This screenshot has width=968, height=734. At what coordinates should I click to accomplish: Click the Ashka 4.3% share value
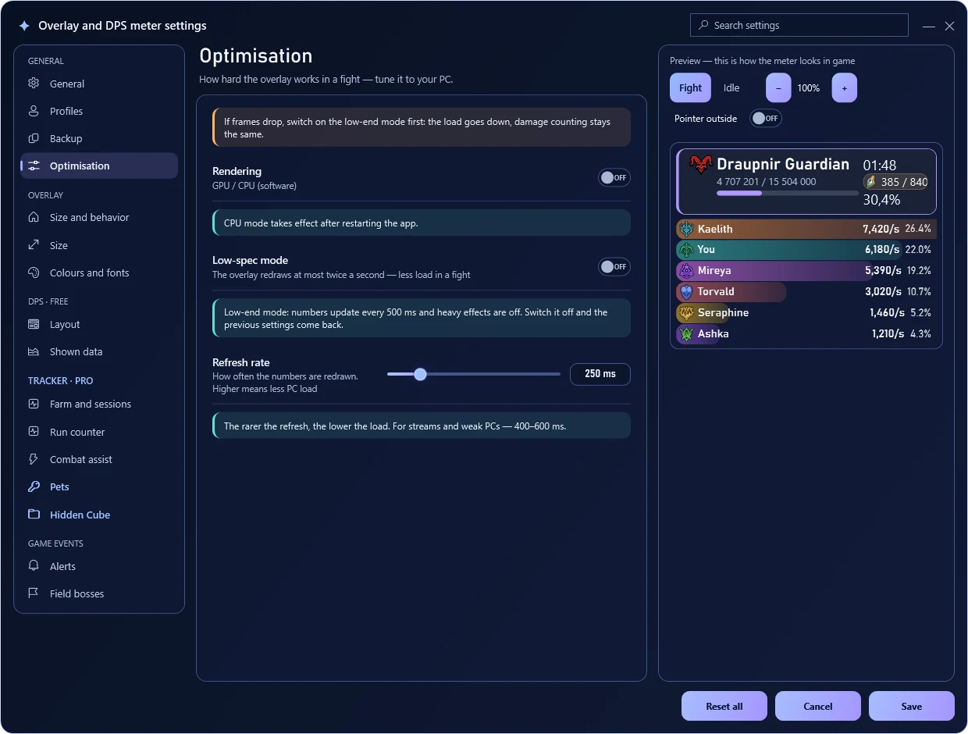point(920,334)
